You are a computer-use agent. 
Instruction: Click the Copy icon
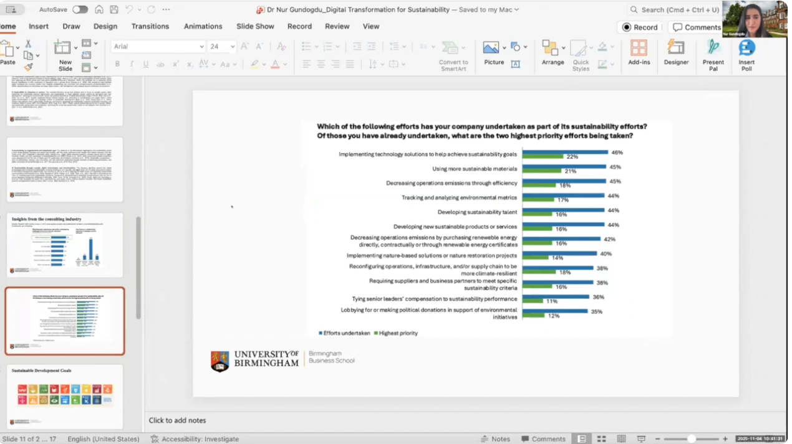(28, 55)
